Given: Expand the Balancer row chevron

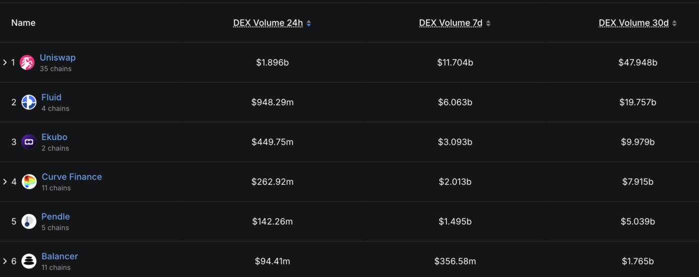Looking at the screenshot, I should (5, 261).
